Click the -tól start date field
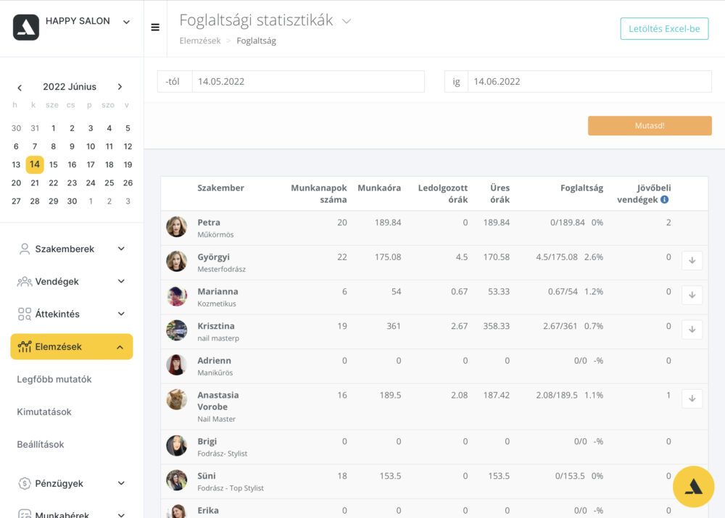The width and height of the screenshot is (725, 518). (x=308, y=81)
